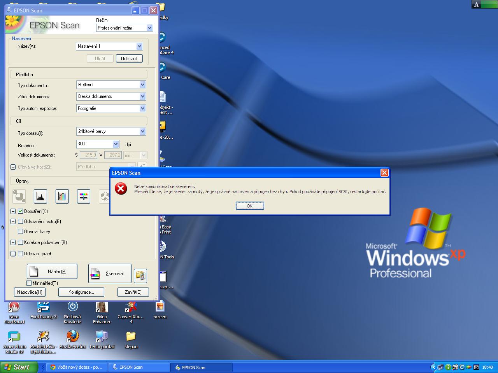
Task: Close the EPSON Scan error dialog
Action: (384, 173)
